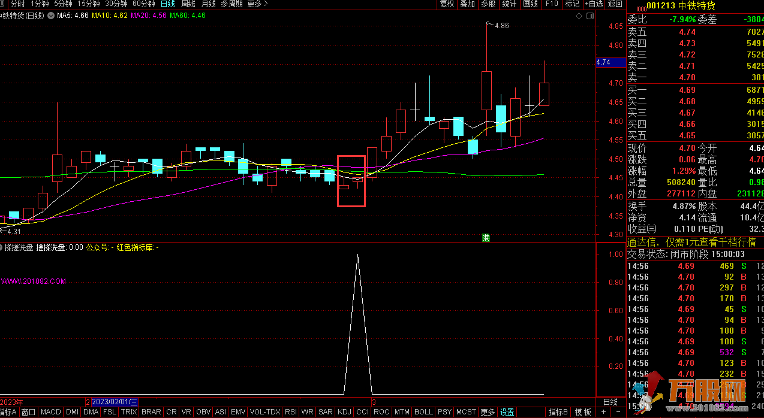Click the − zoom-out button

click(618, 412)
